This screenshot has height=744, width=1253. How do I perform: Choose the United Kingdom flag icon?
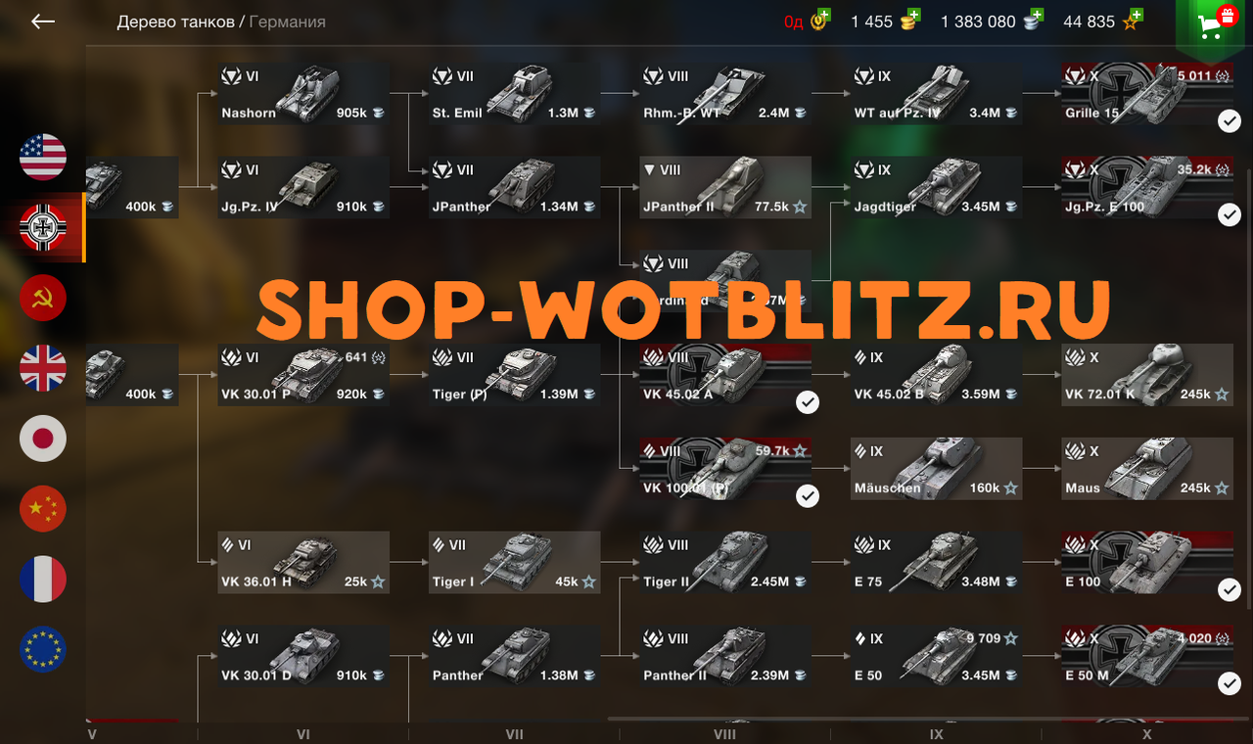(x=43, y=369)
